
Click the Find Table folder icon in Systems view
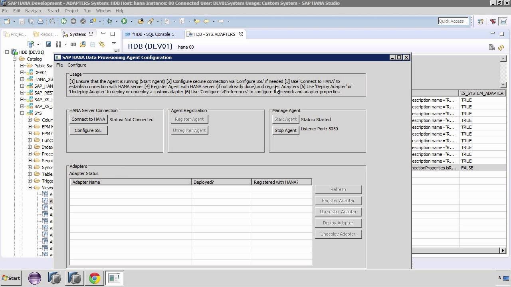tap(83, 44)
